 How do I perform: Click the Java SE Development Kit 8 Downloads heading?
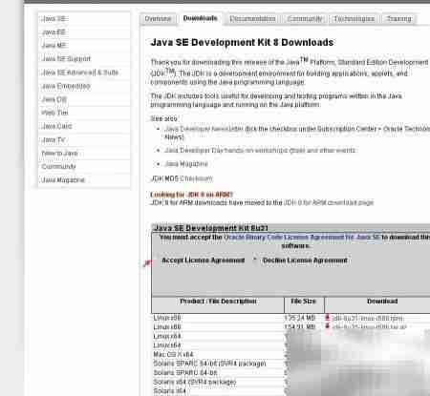click(242, 42)
